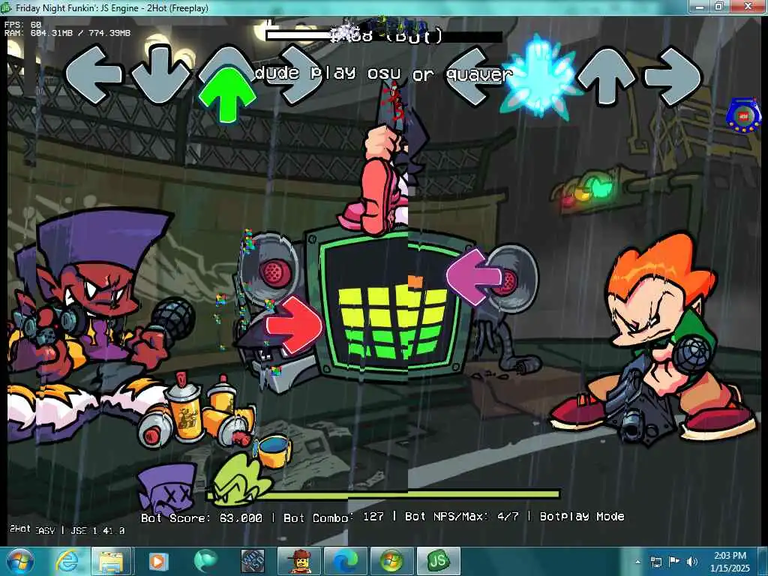Show hidden system tray icons
The image size is (768, 576).
[x=637, y=562]
